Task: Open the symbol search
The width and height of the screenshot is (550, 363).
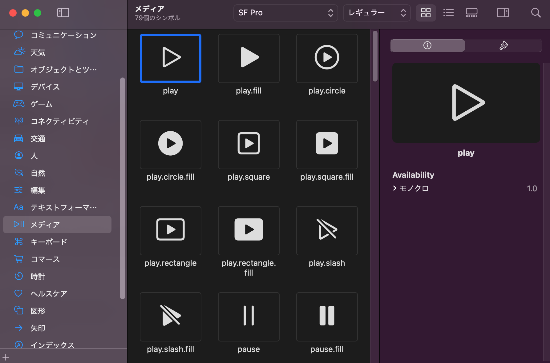Action: pos(536,13)
